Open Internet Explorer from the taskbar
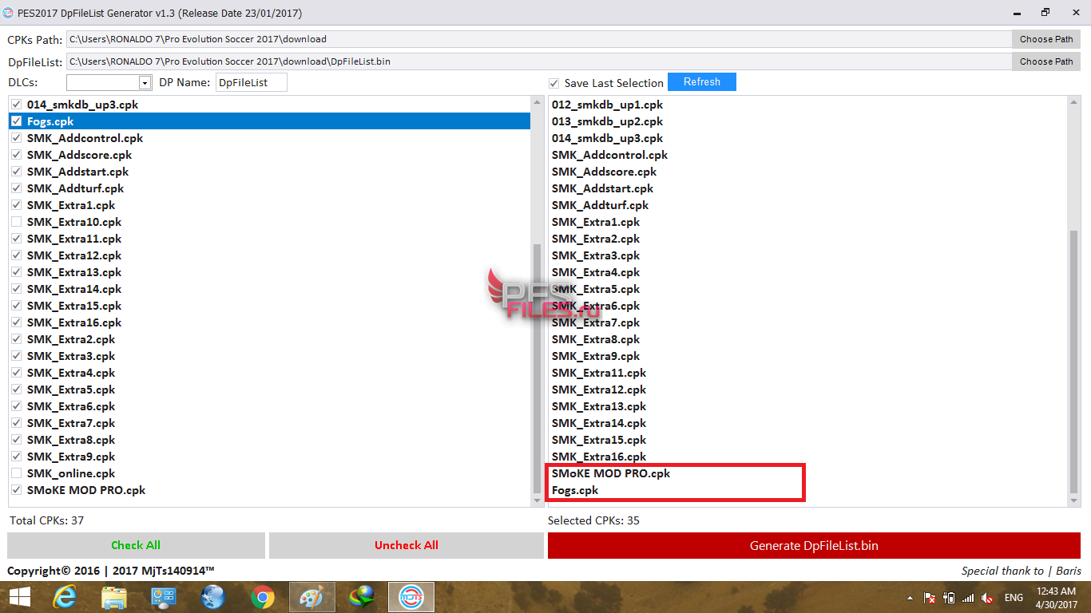 tap(64, 597)
